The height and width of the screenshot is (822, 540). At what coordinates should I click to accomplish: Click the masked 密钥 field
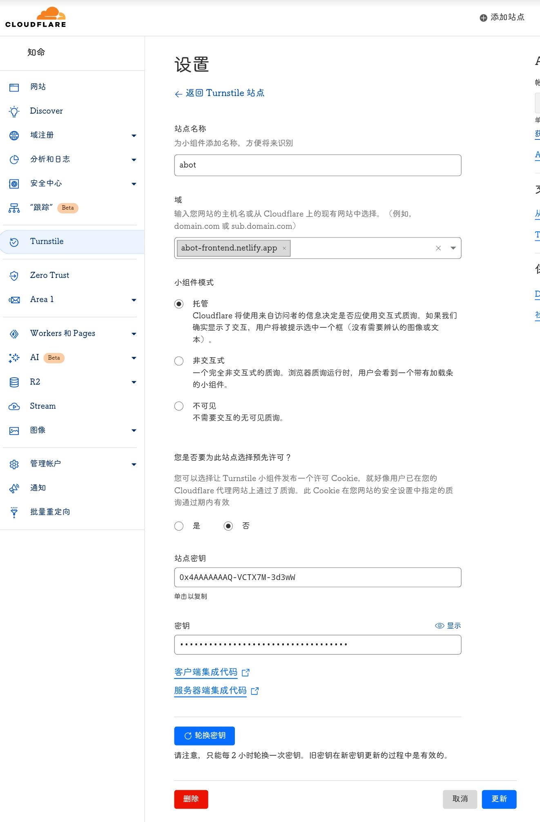coord(318,645)
